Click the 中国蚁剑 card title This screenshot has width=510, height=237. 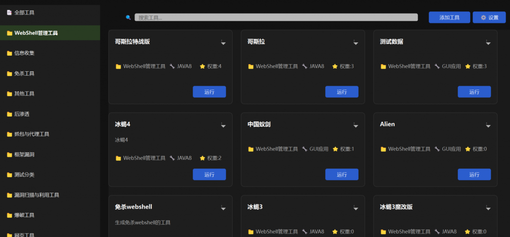(x=259, y=124)
